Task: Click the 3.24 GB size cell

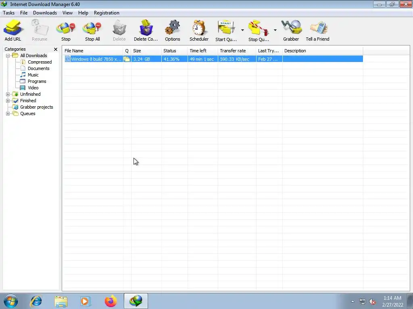Action: pyautogui.click(x=146, y=59)
